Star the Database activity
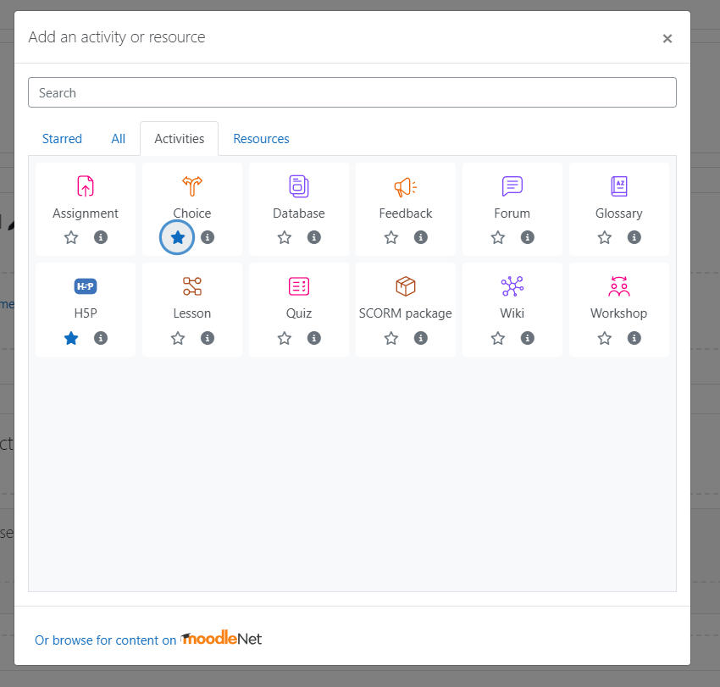Image resolution: width=720 pixels, height=687 pixels. 285,237
